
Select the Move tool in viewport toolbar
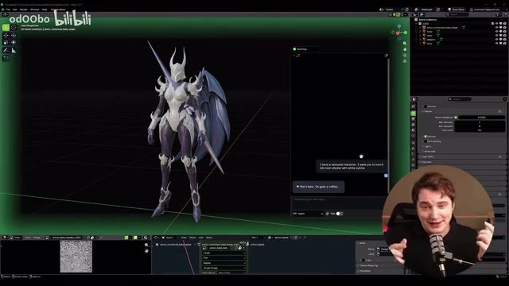click(6, 35)
